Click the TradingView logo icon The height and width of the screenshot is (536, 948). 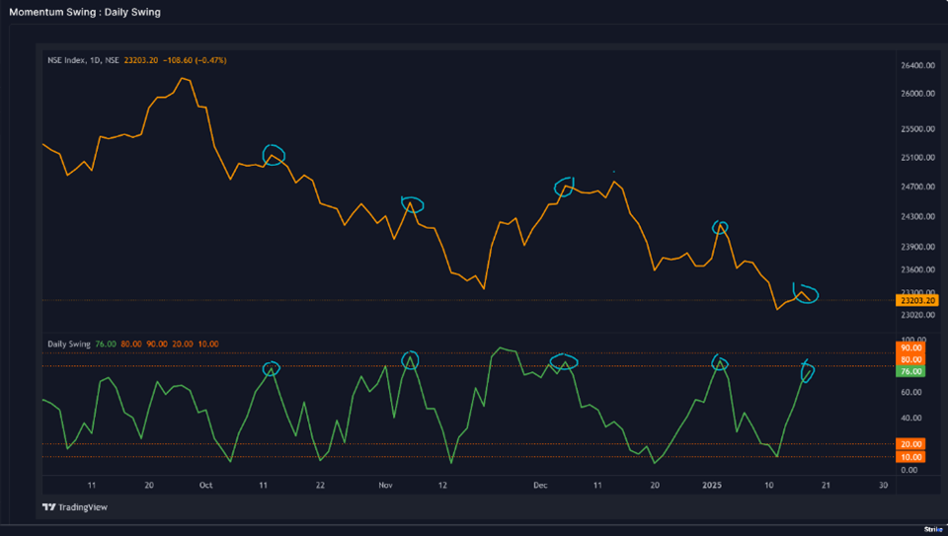(x=49, y=507)
